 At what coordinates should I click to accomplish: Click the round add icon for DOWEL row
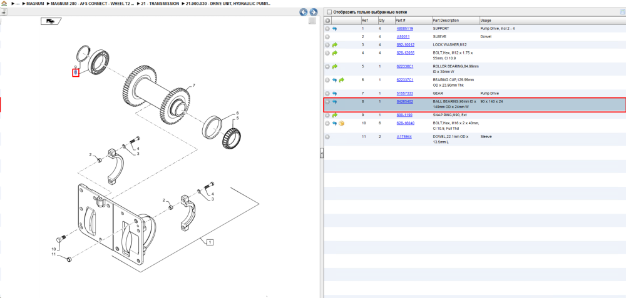[327, 137]
